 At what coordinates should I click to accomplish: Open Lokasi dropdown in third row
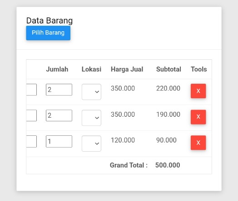[91, 144]
